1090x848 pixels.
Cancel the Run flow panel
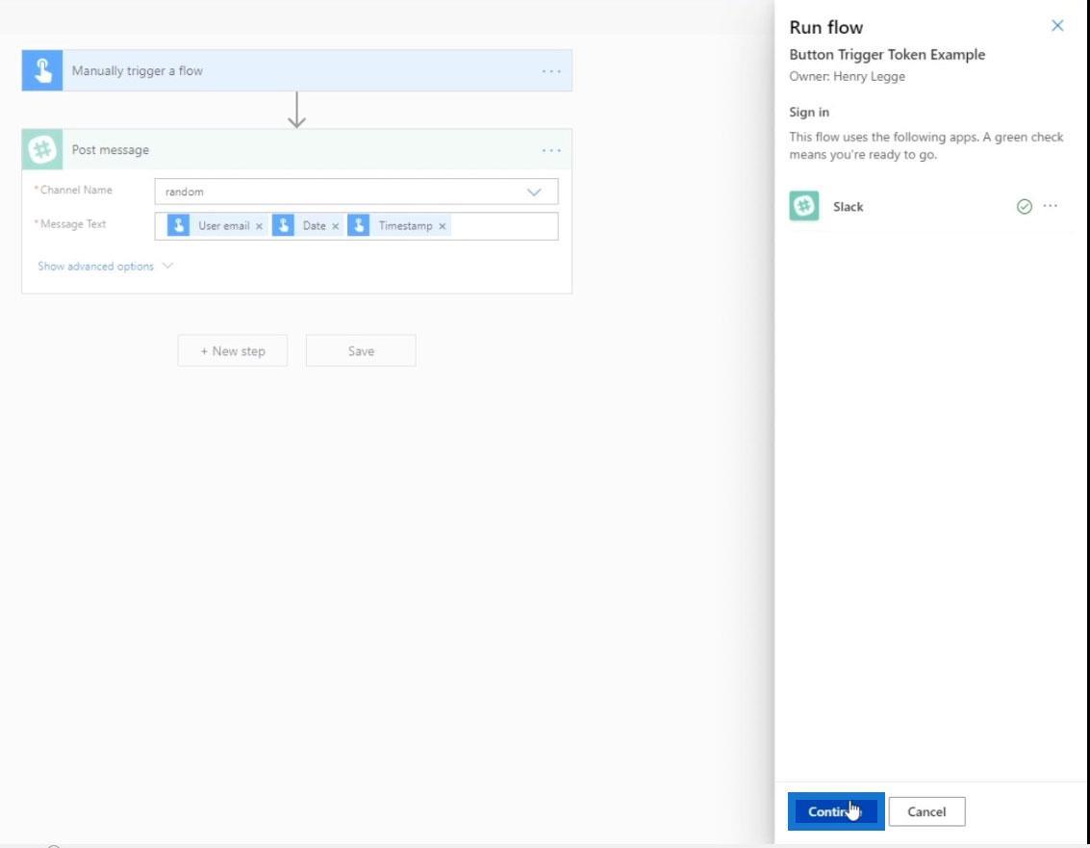pos(926,811)
